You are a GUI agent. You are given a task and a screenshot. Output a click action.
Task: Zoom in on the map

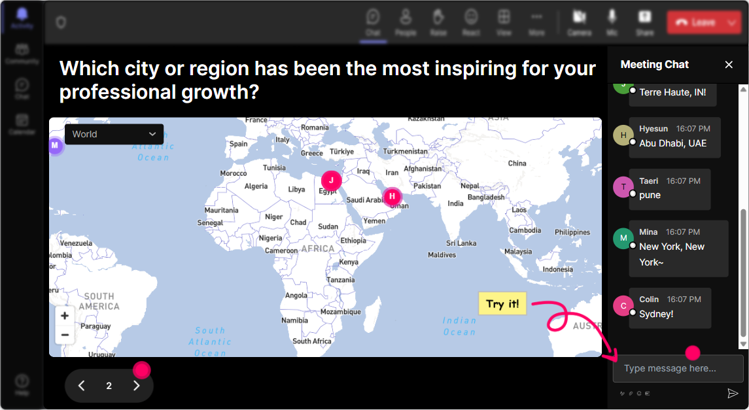pos(65,316)
